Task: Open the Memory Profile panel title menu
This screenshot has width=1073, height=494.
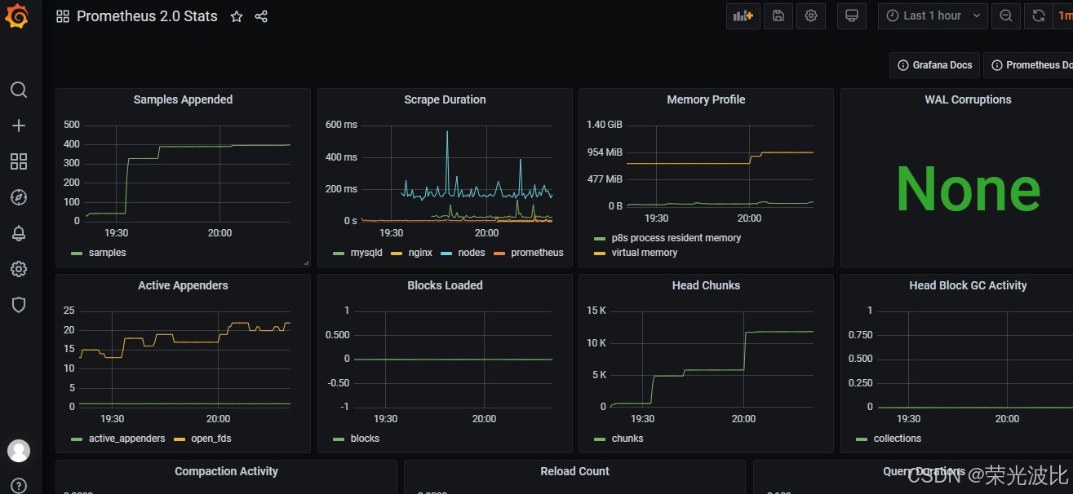Action: tap(706, 99)
